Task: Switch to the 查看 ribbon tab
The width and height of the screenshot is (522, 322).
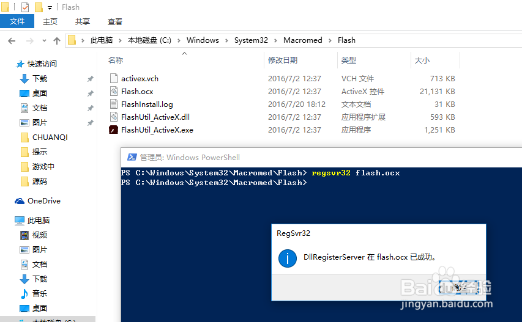Action: 115,21
